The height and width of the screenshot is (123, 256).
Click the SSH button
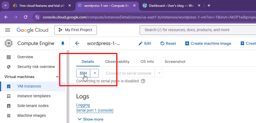click(83, 73)
